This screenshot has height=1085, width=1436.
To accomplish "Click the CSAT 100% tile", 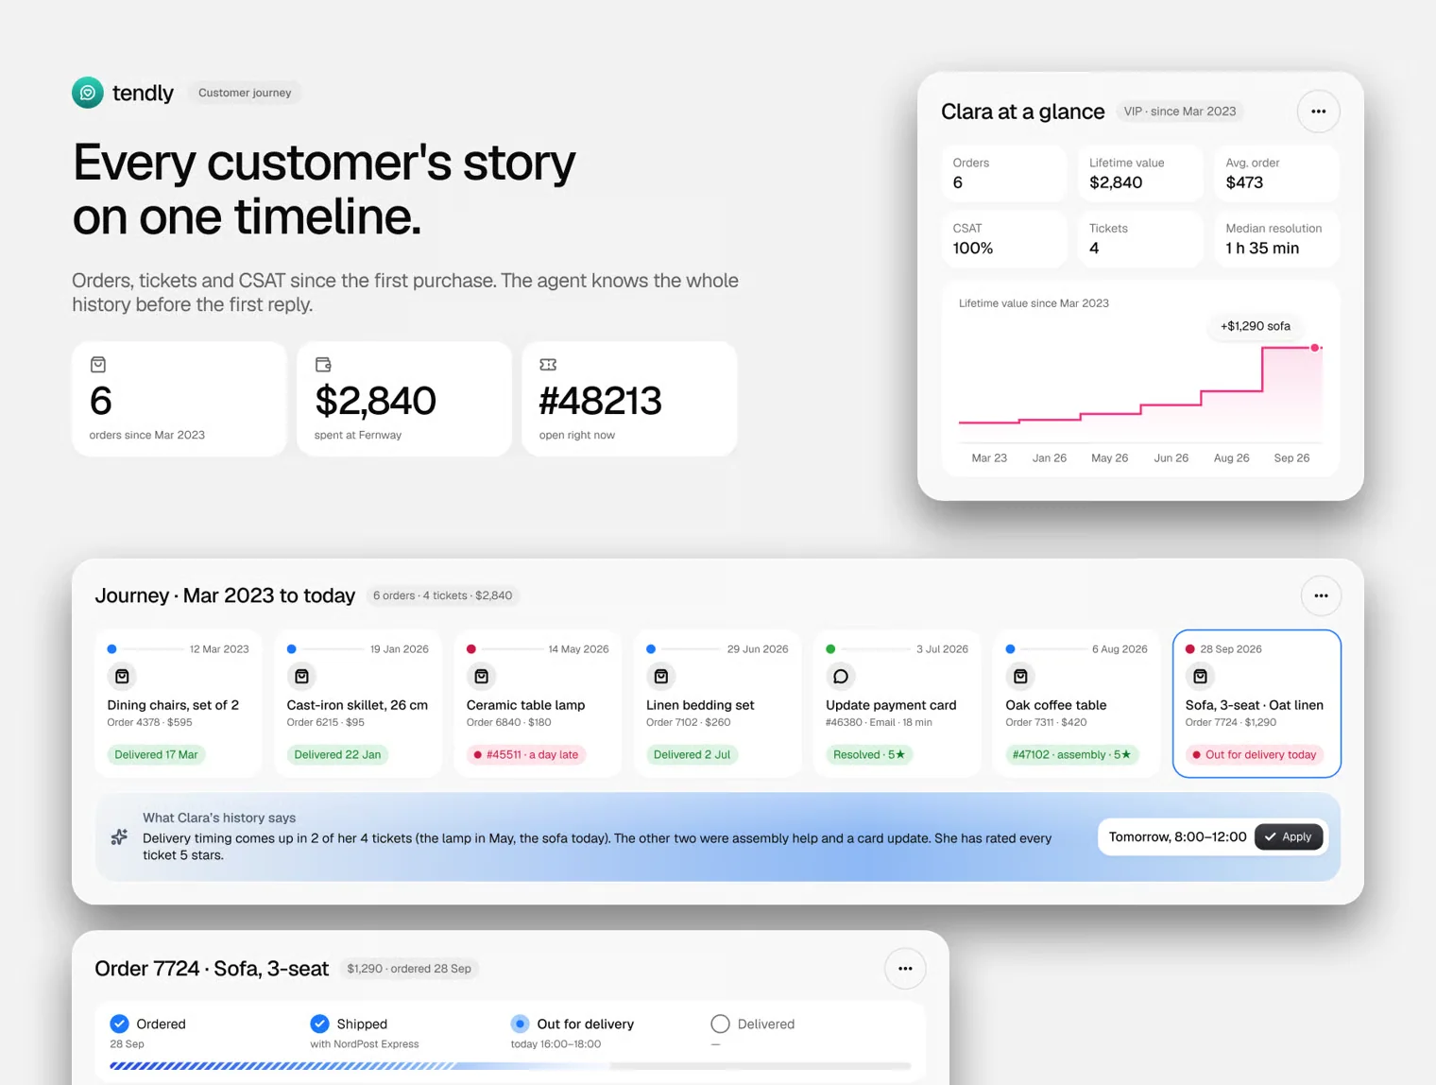I will pos(1003,239).
